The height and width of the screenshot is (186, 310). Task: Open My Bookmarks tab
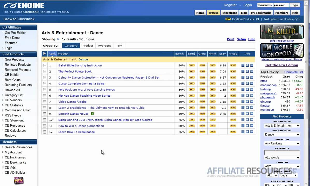(261, 13)
